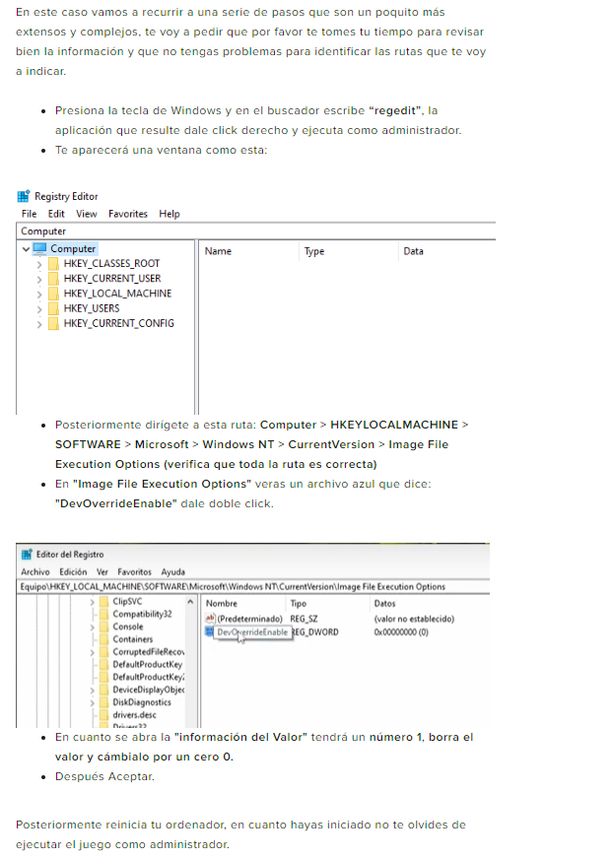Image resolution: width=613 pixels, height=858 pixels.
Task: Expand the CorruptedFileRecov key
Action: pyautogui.click(x=92, y=652)
